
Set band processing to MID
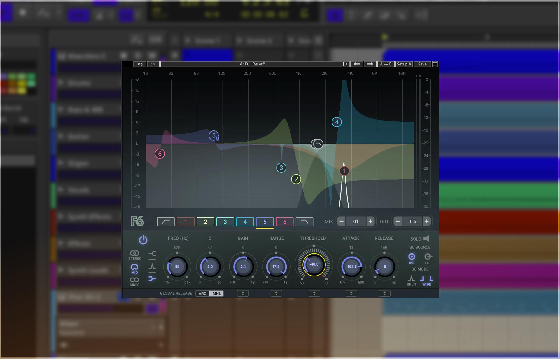pos(134,269)
